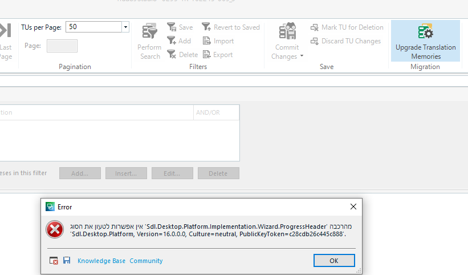
Task: Go to the Last Page arrow icon
Action: [5, 30]
